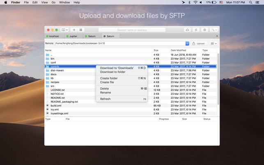Choose Download to 'Downloads' menu entry
Viewport: 264px width, 165px height.
pos(117,68)
